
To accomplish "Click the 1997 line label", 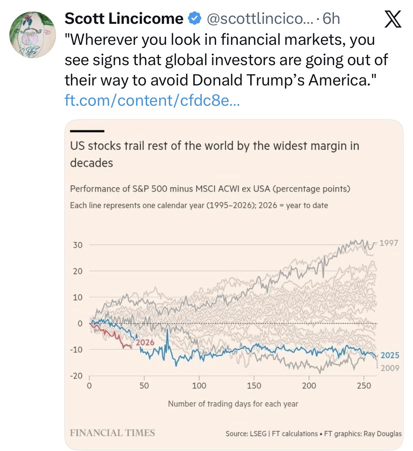I will tap(389, 243).
